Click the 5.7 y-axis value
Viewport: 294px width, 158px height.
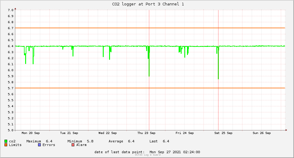tap(10, 88)
